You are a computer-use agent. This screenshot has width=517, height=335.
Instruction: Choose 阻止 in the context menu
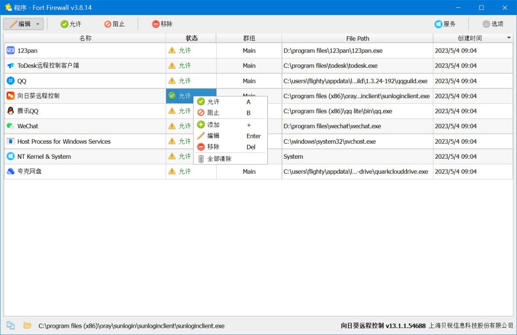[x=213, y=113]
